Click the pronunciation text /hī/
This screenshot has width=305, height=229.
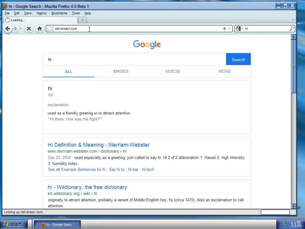click(x=51, y=95)
